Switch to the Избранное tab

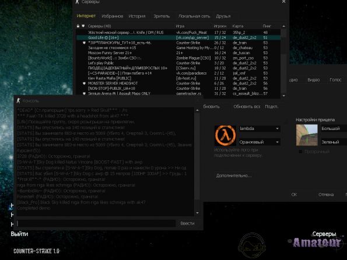112,16
